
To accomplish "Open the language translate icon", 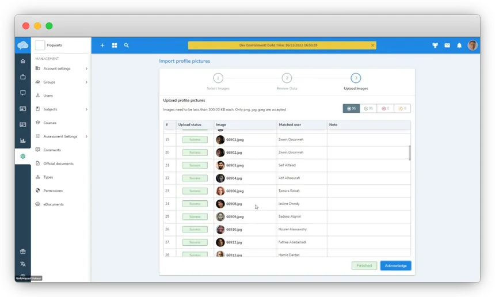I will click(x=22, y=264).
